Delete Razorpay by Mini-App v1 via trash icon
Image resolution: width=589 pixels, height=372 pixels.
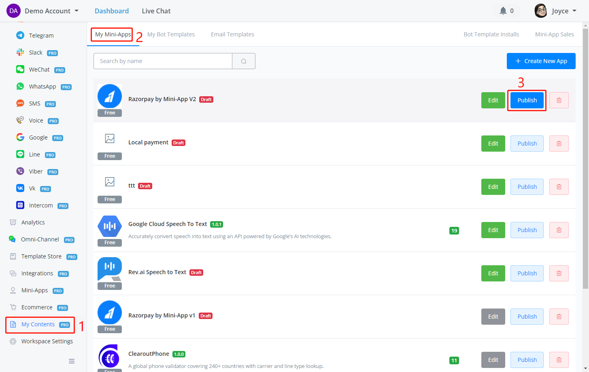(559, 317)
